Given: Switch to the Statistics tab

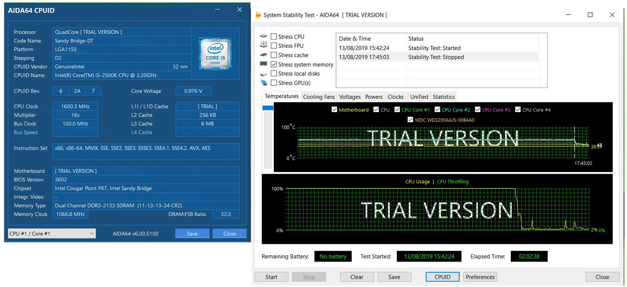Looking at the screenshot, I should (x=444, y=97).
